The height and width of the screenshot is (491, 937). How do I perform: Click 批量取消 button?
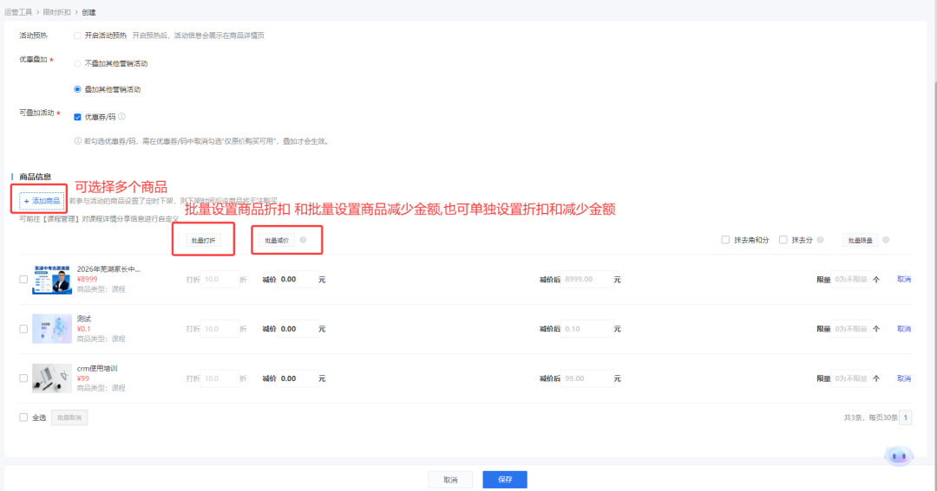(x=69, y=417)
